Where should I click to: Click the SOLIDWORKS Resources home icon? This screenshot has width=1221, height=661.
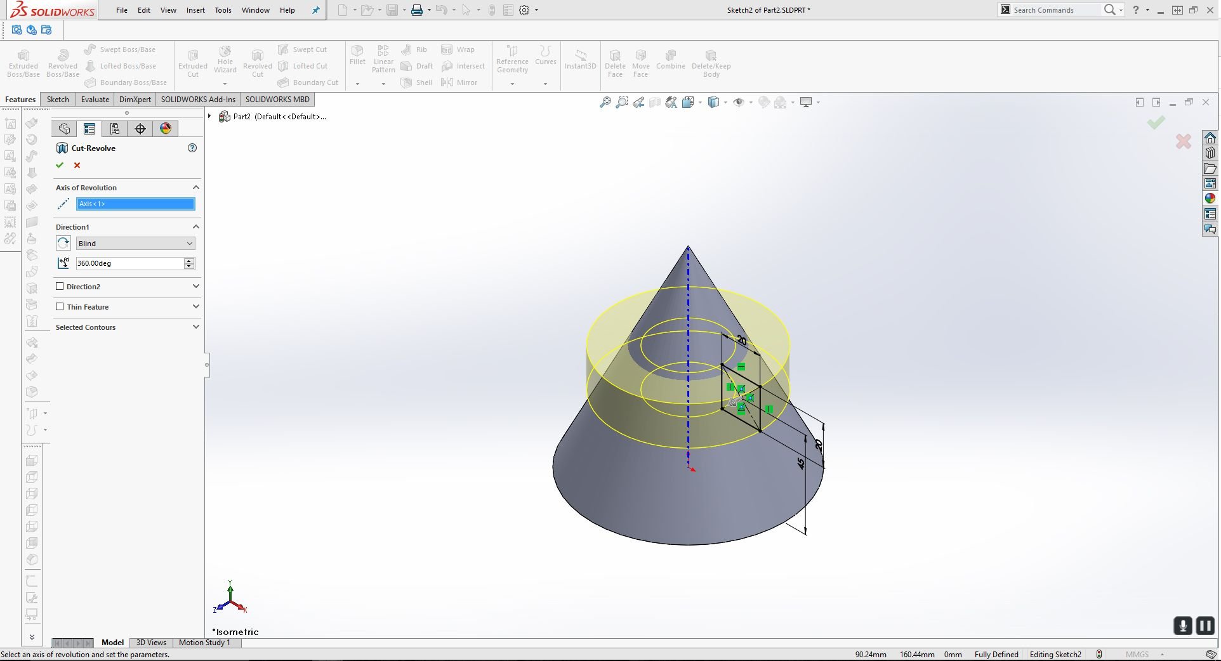[x=1210, y=138]
